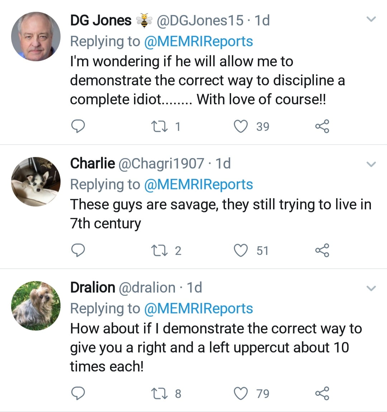Open @MEMRIReports link in DG Jones's reply
387x412 pixels.
point(198,41)
